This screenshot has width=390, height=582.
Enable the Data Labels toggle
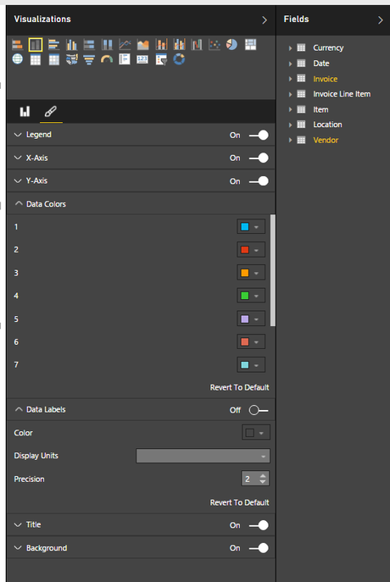click(x=259, y=410)
